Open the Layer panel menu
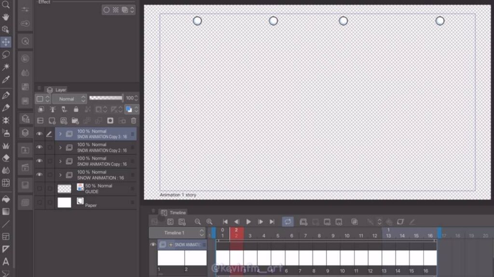 tap(39, 88)
